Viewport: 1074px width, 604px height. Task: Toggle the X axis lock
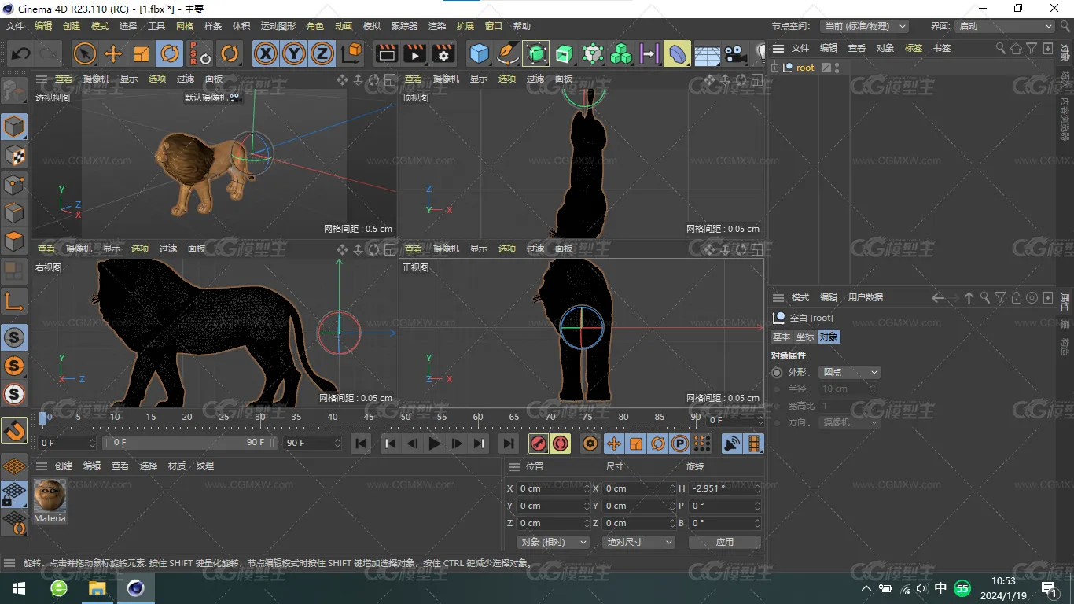[266, 53]
